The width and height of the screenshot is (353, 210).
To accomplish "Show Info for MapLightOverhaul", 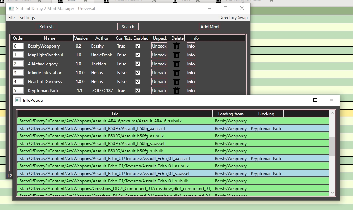I will 191,55.
